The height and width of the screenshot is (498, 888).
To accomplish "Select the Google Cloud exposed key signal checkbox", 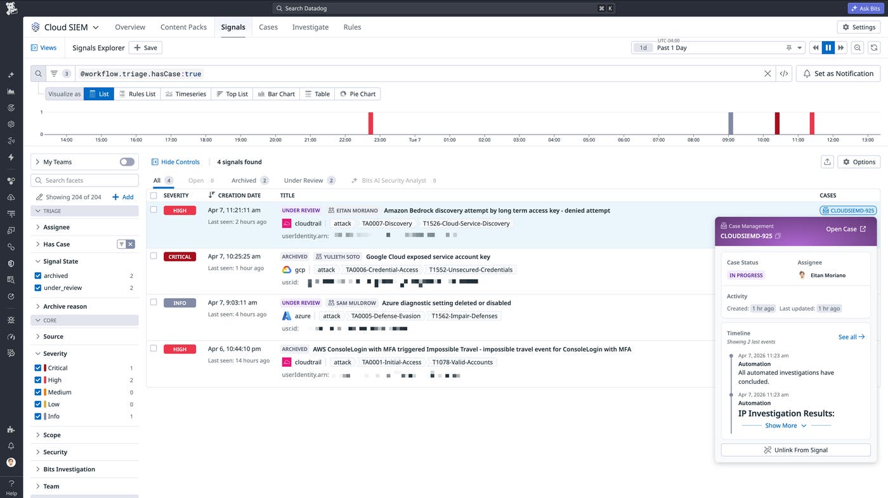I will [x=153, y=256].
